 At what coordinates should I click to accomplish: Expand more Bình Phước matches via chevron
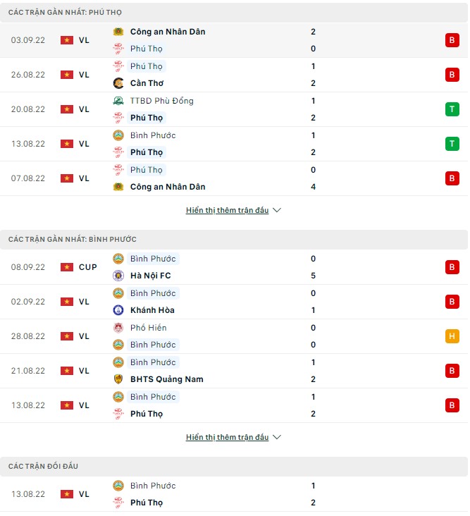coord(277,437)
